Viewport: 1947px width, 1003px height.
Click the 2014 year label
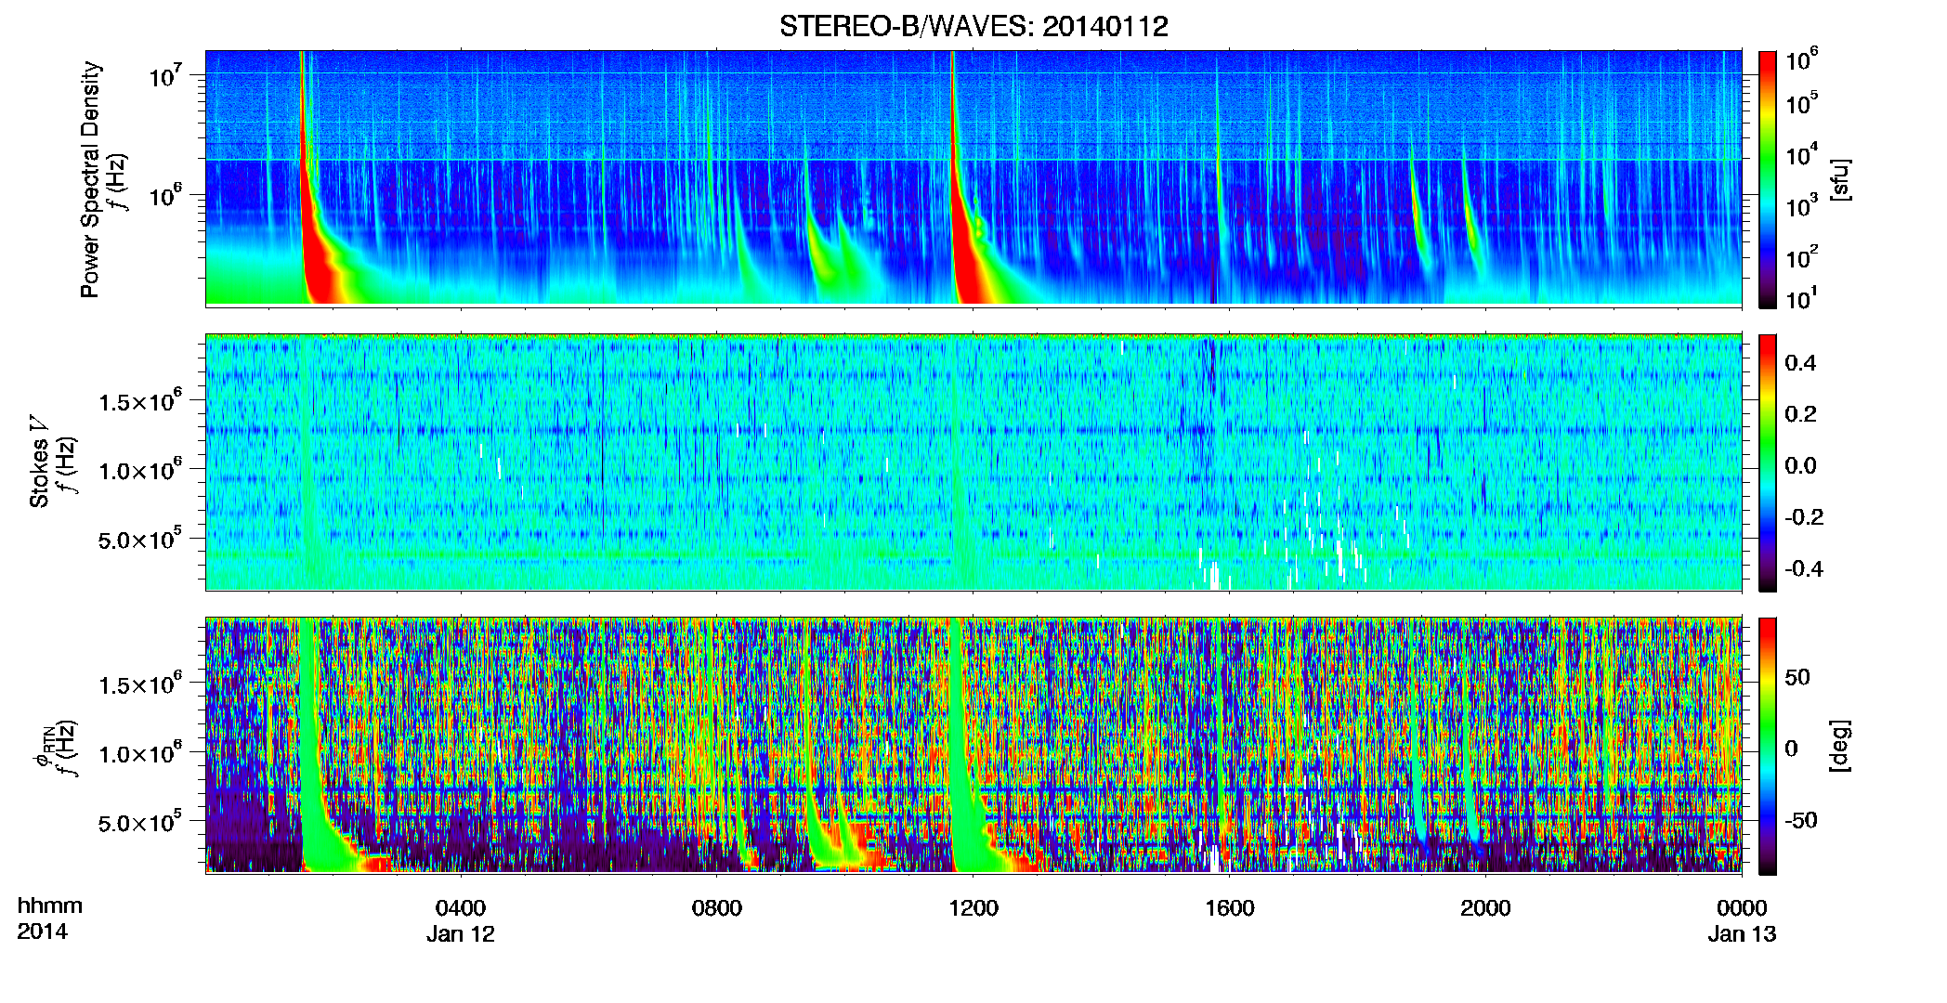pyautogui.click(x=42, y=931)
